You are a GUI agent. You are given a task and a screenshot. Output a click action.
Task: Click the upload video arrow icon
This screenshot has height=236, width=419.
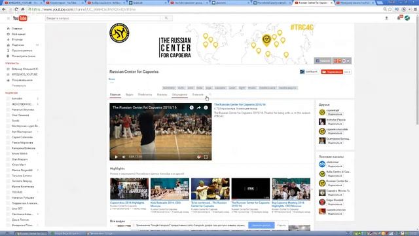[x=386, y=18]
